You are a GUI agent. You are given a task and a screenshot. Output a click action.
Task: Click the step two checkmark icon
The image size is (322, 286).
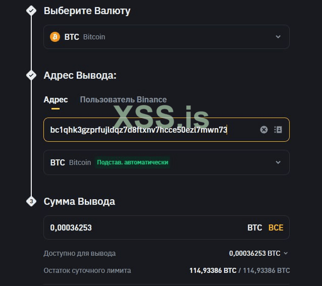pos(31,75)
